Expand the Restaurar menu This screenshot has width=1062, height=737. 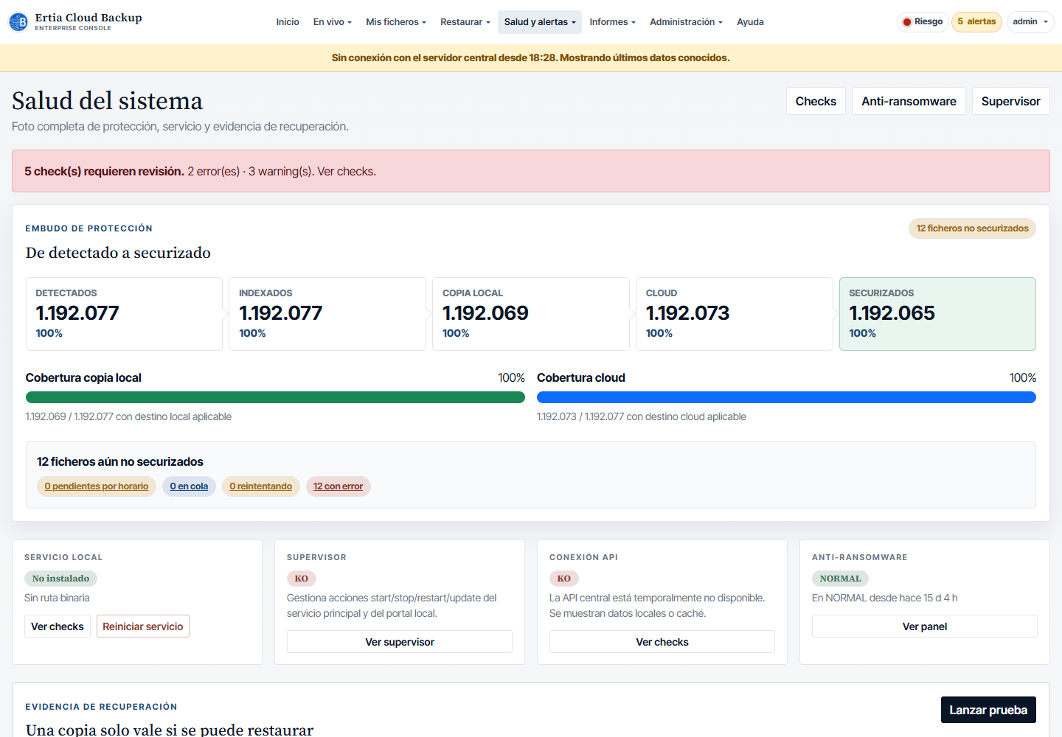465,22
